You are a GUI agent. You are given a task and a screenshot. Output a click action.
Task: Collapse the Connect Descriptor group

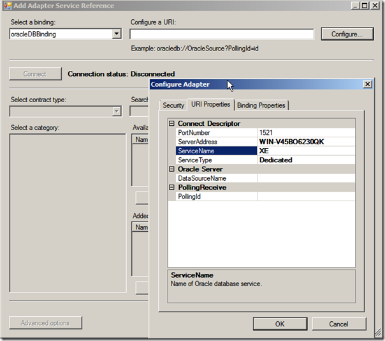(171, 123)
